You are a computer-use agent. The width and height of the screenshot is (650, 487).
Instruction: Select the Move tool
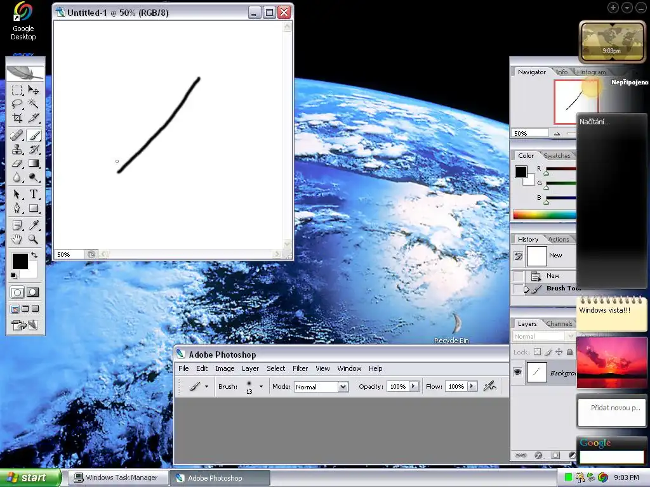[34, 90]
